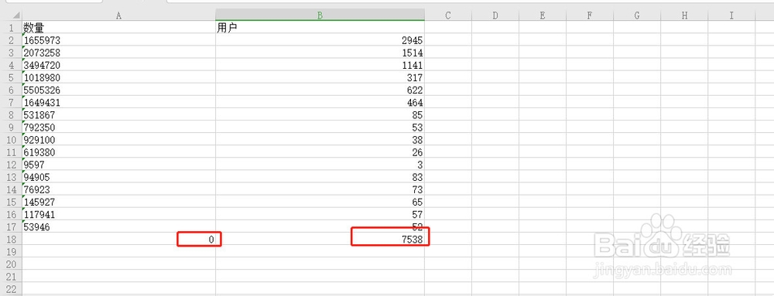Select column A header
774x296 pixels.
(118, 15)
